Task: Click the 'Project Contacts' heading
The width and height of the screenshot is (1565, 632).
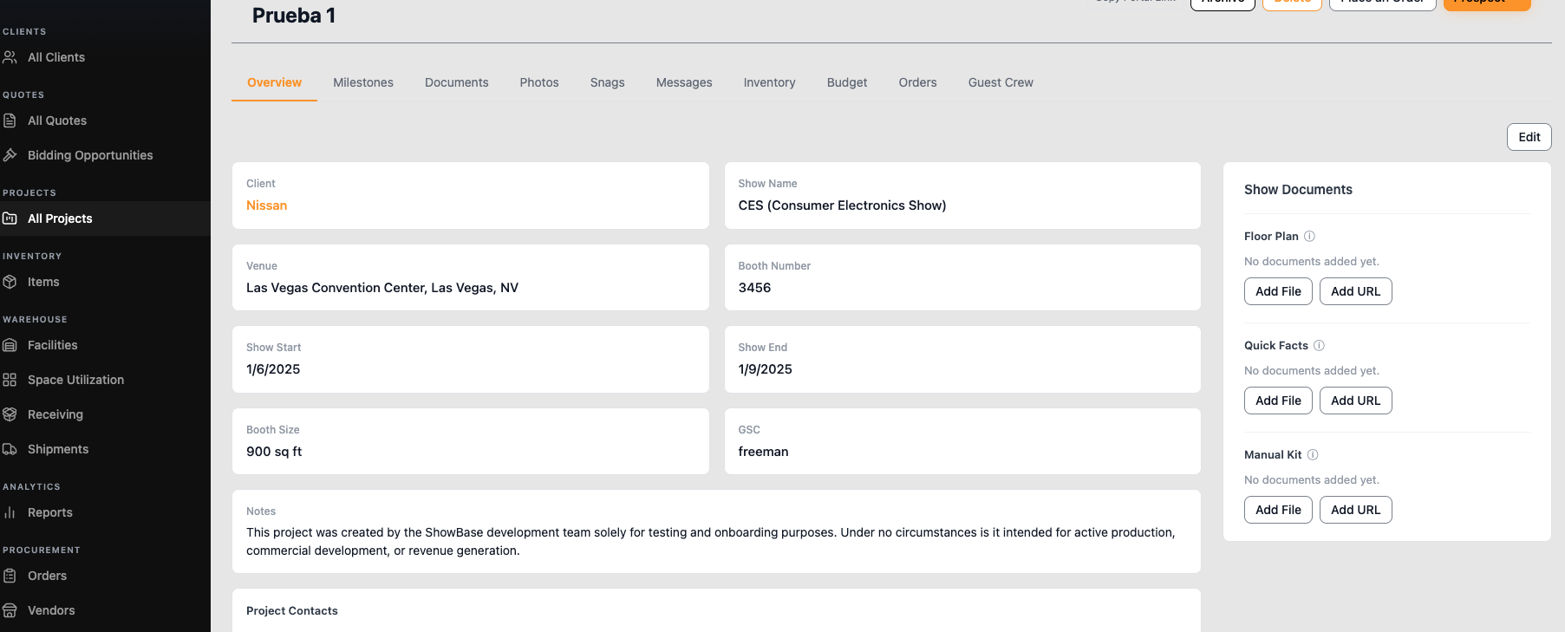Action: coord(292,611)
